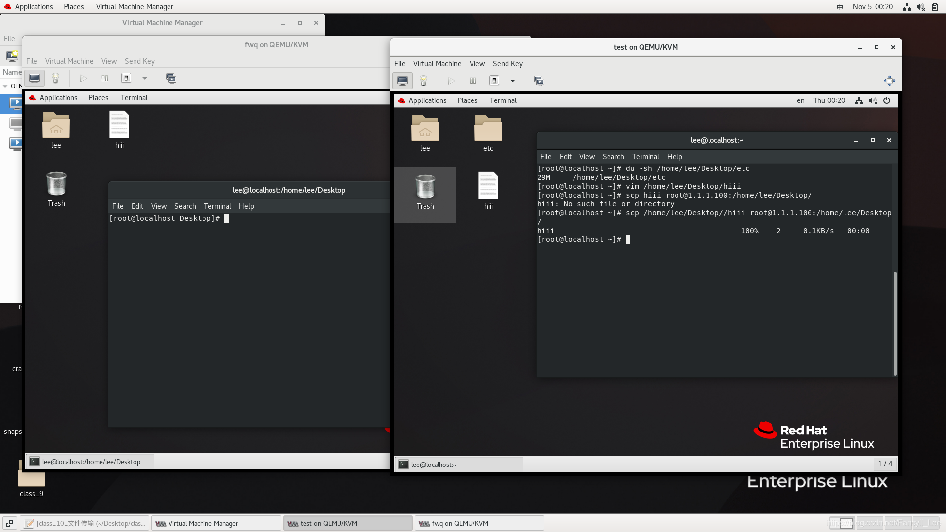Toggle fullscreen icon in test VM window
Screen dimensions: 946x532
[x=889, y=81]
